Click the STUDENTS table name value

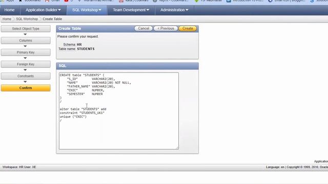pos(86,49)
